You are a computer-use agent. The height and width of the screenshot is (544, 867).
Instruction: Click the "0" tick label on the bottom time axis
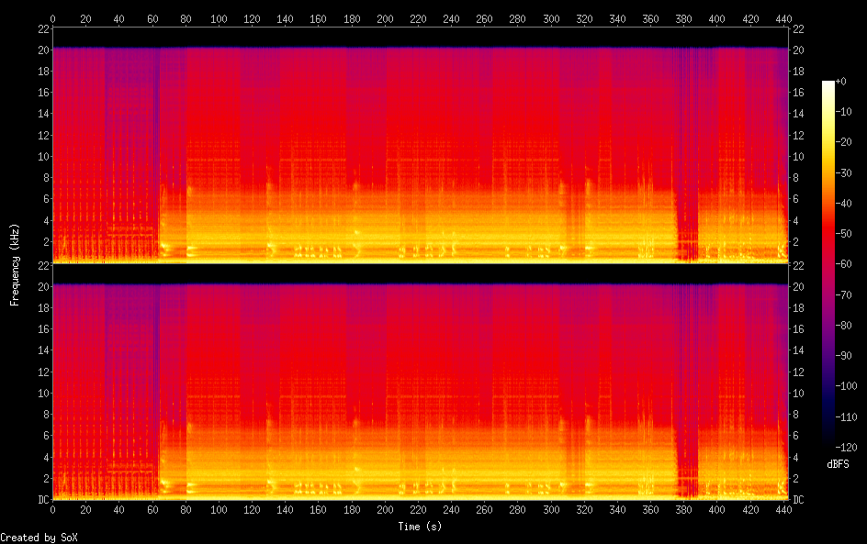(52, 509)
